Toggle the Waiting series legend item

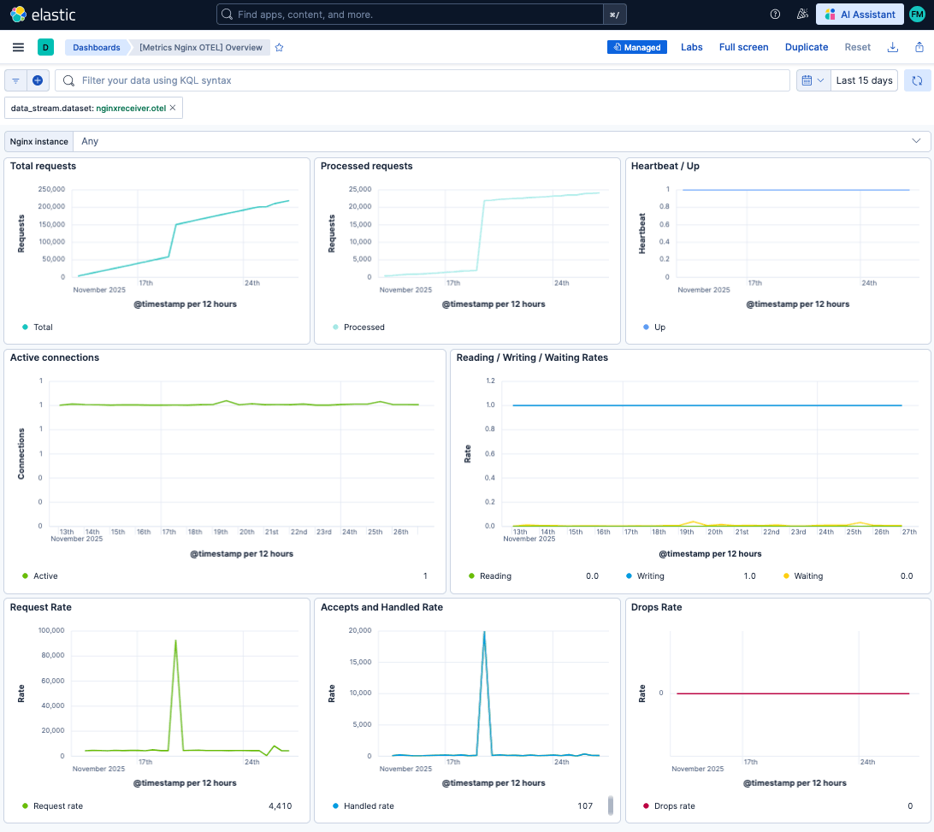[x=807, y=576]
